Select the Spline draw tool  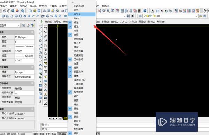tap(40, 61)
